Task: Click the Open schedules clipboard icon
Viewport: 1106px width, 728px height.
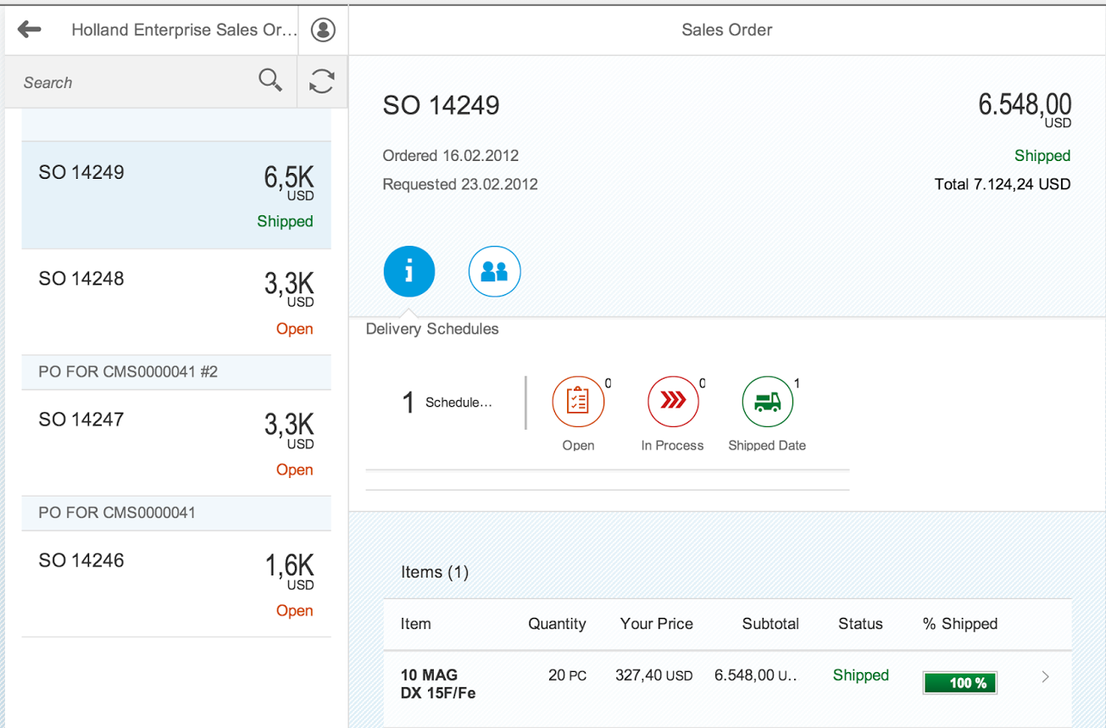Action: 578,401
